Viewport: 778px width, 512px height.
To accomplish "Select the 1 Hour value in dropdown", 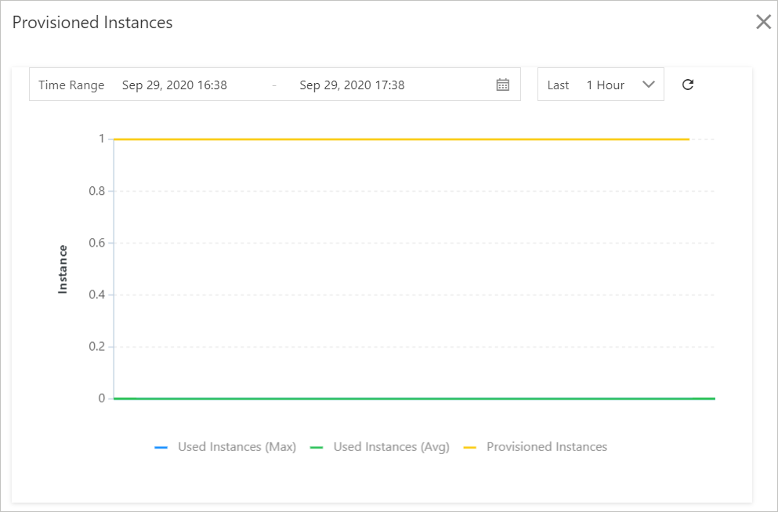I will point(605,85).
